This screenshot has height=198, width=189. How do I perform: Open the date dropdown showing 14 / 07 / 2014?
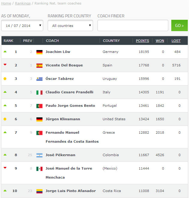(22, 26)
